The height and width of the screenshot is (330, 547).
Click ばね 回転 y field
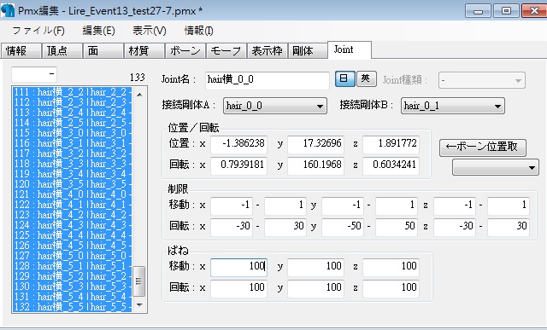point(315,288)
